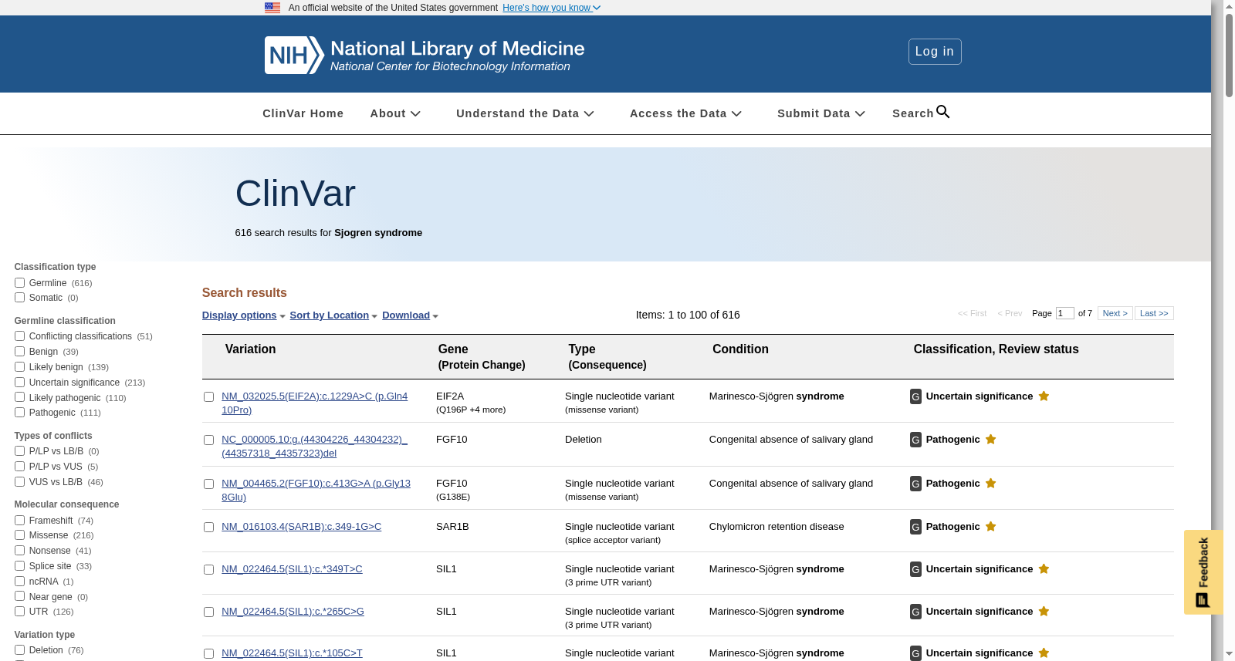Expand Understand the Data menu
This screenshot has width=1235, height=661.
pos(525,113)
